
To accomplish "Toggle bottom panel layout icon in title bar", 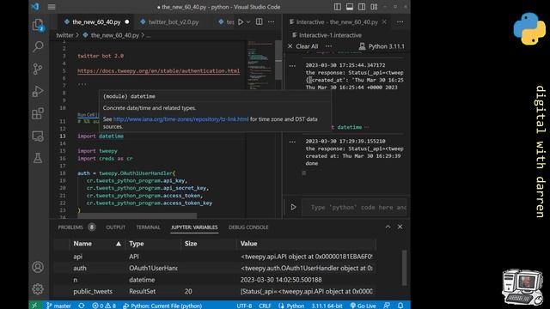I will pyautogui.click(x=350, y=7).
